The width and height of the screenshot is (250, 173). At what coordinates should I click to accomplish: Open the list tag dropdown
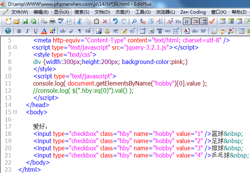[176, 31]
